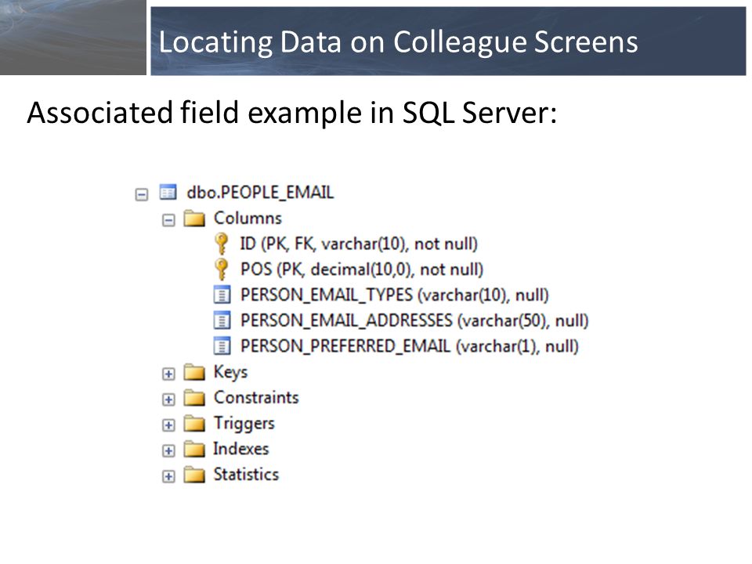Click the Statistics folder icon
The width and height of the screenshot is (752, 564).
click(x=194, y=475)
